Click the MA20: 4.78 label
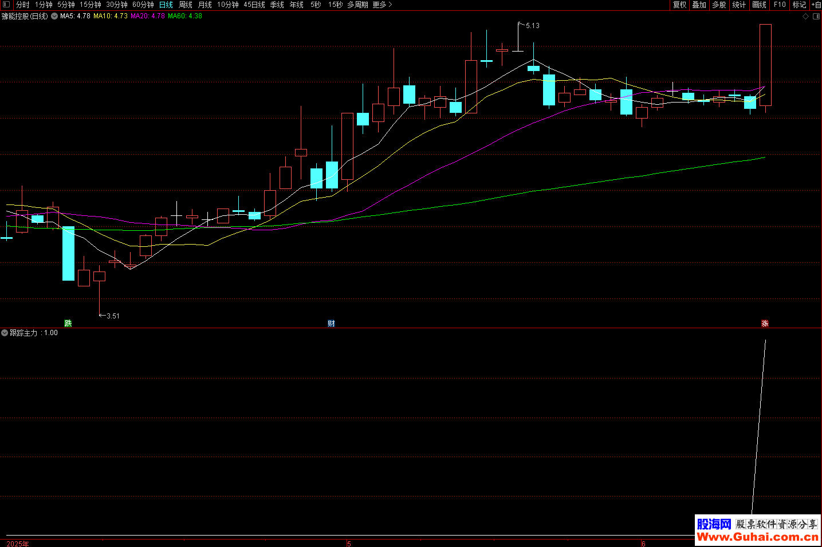 [148, 16]
